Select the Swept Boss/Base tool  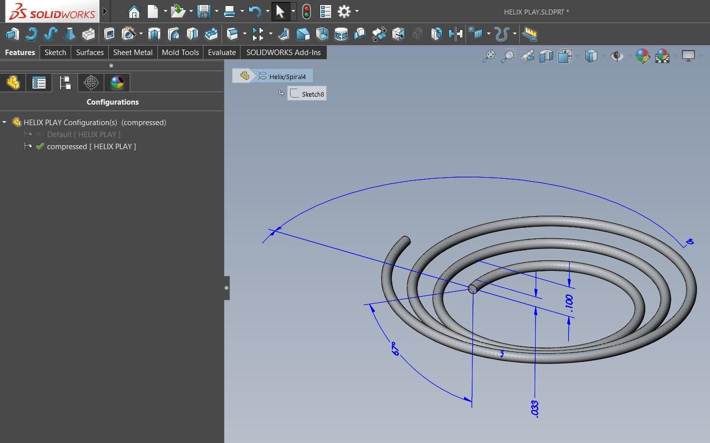pyautogui.click(x=50, y=34)
